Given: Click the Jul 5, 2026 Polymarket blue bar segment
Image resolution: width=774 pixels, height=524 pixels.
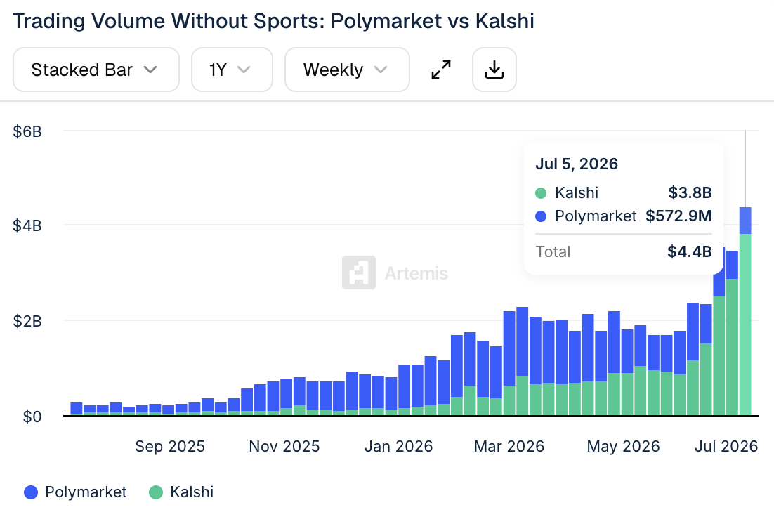Looking at the screenshot, I should (745, 221).
